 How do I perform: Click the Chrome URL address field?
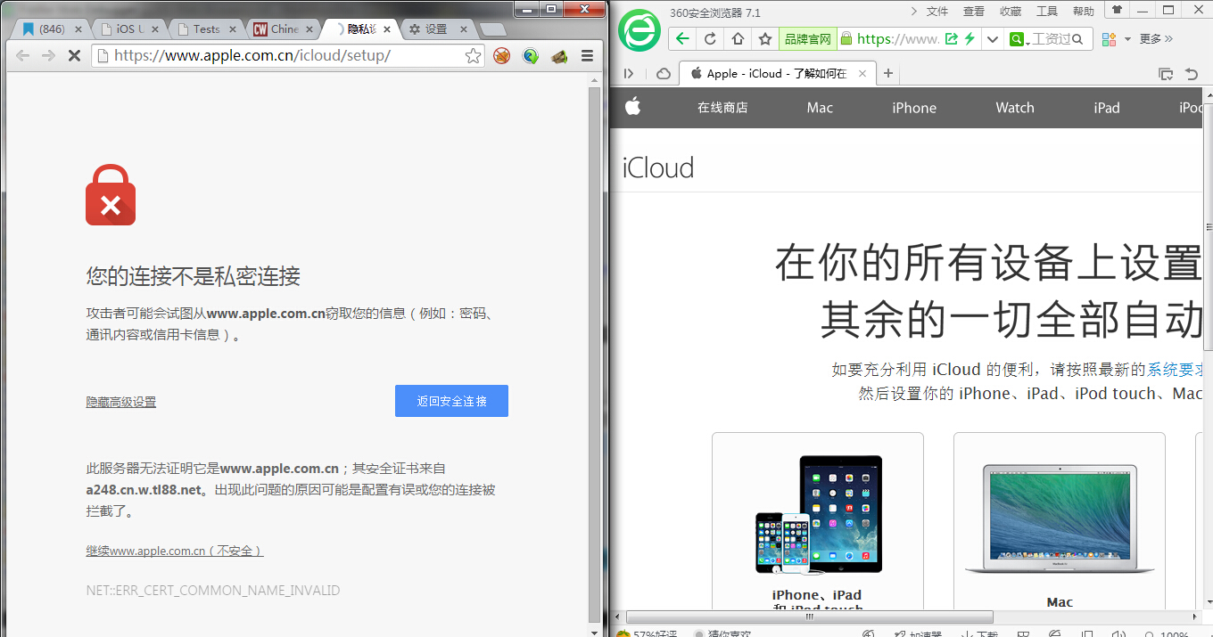click(x=281, y=55)
